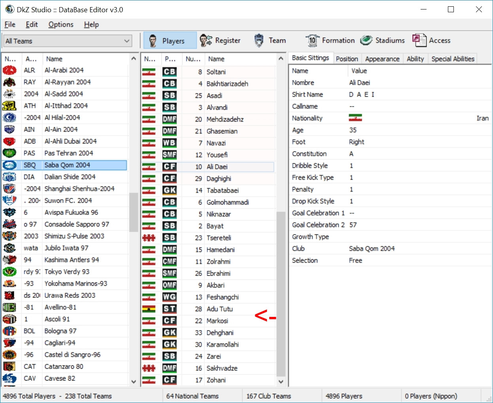This screenshot has width=493, height=403.
Task: Switch to the Ability tab
Action: click(x=415, y=59)
